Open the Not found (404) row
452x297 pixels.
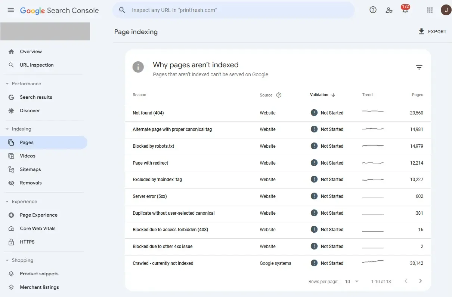tap(148, 113)
